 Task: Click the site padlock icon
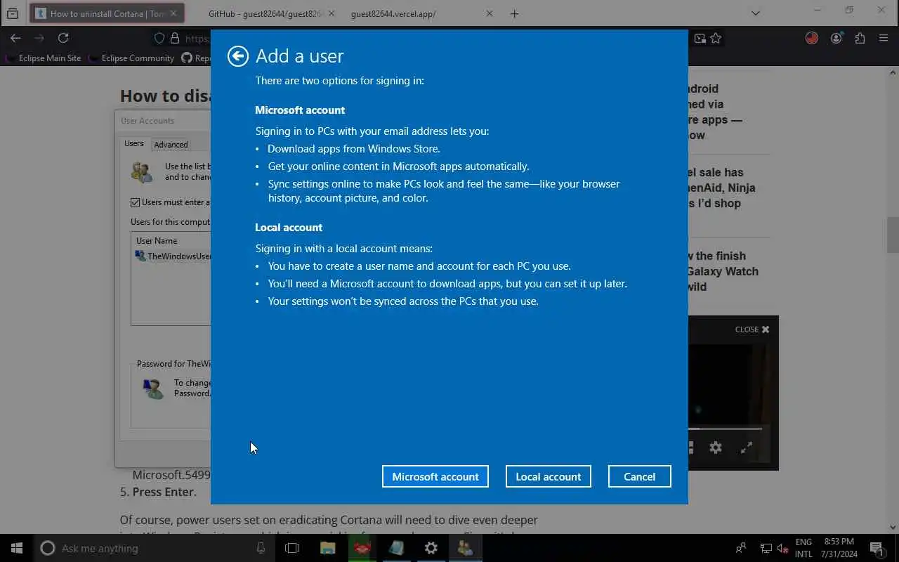click(174, 39)
